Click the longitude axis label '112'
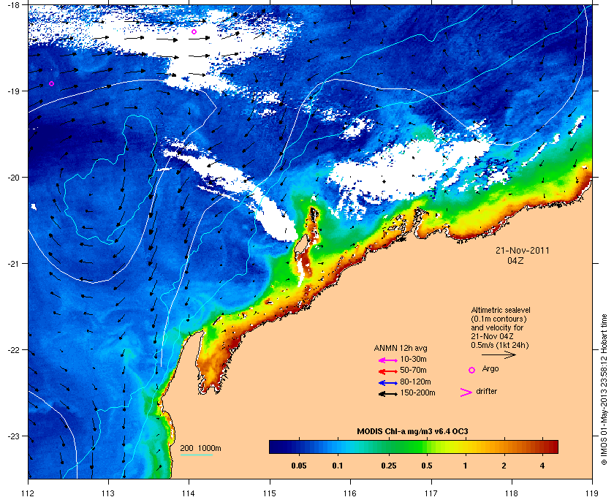The image size is (614, 497). tap(28, 493)
